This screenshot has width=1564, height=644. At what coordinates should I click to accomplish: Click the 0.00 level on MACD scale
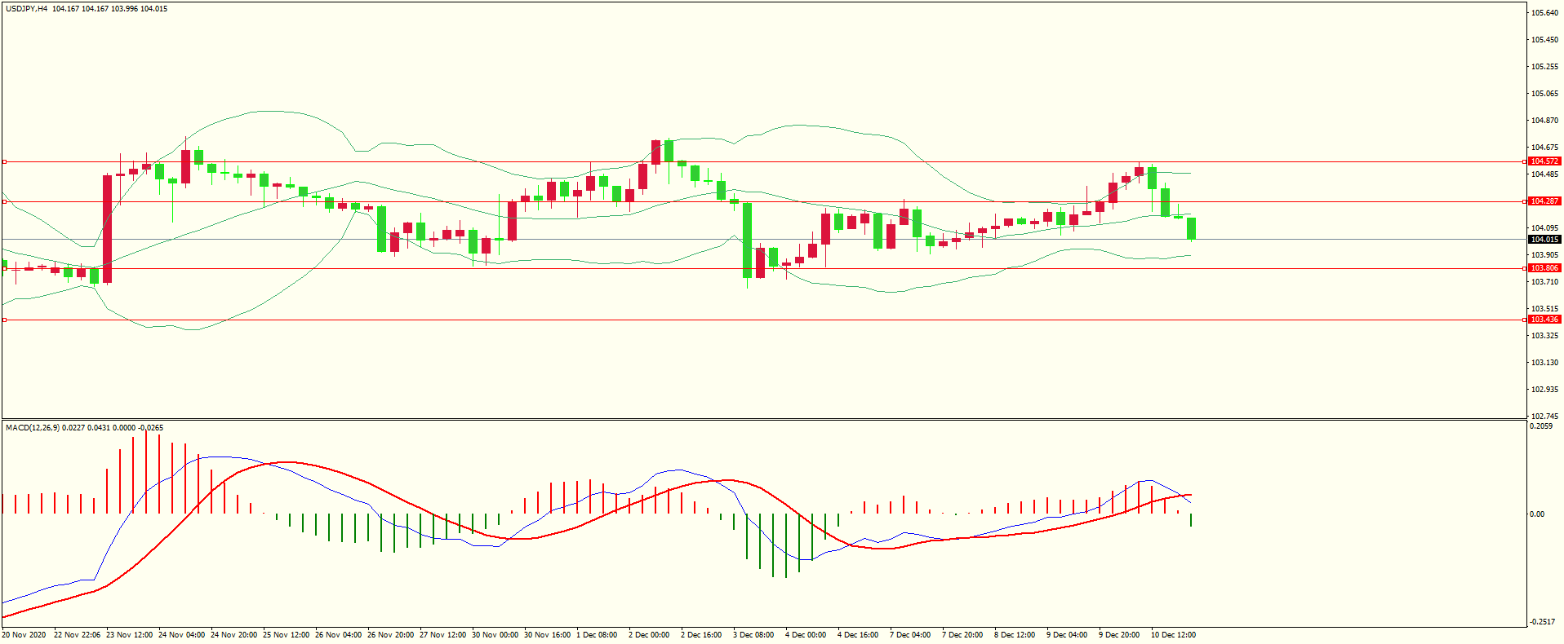pyautogui.click(x=1536, y=514)
